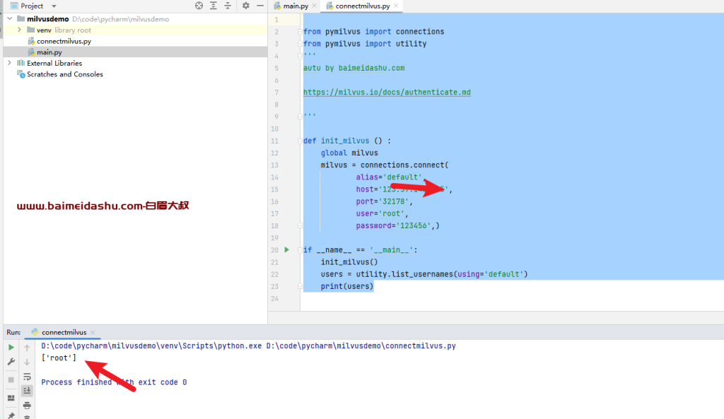Click green run gutter arrow at line 20
Screen dimensions: 724x419
click(x=286, y=249)
